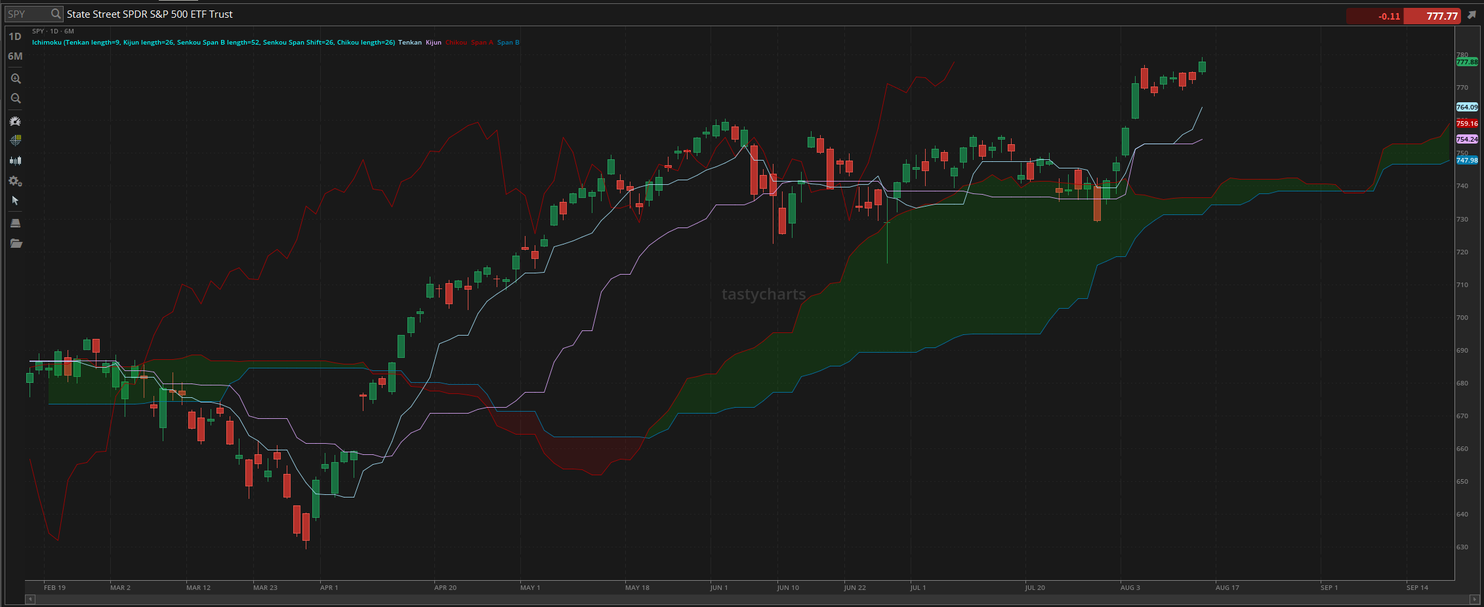Click the right arrow of the horizontal scrollbar

pos(1474,599)
